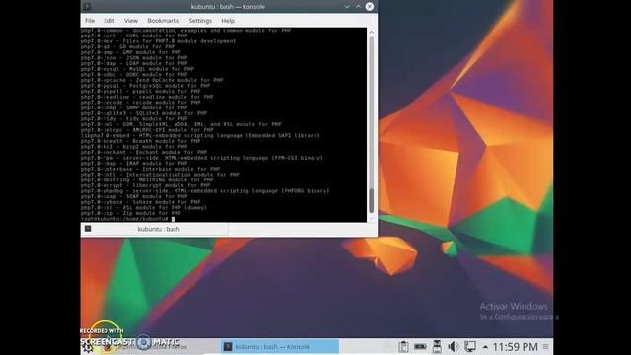Click the "php7.0-readline" module line
This screenshot has width=631, height=355.
coord(147,97)
